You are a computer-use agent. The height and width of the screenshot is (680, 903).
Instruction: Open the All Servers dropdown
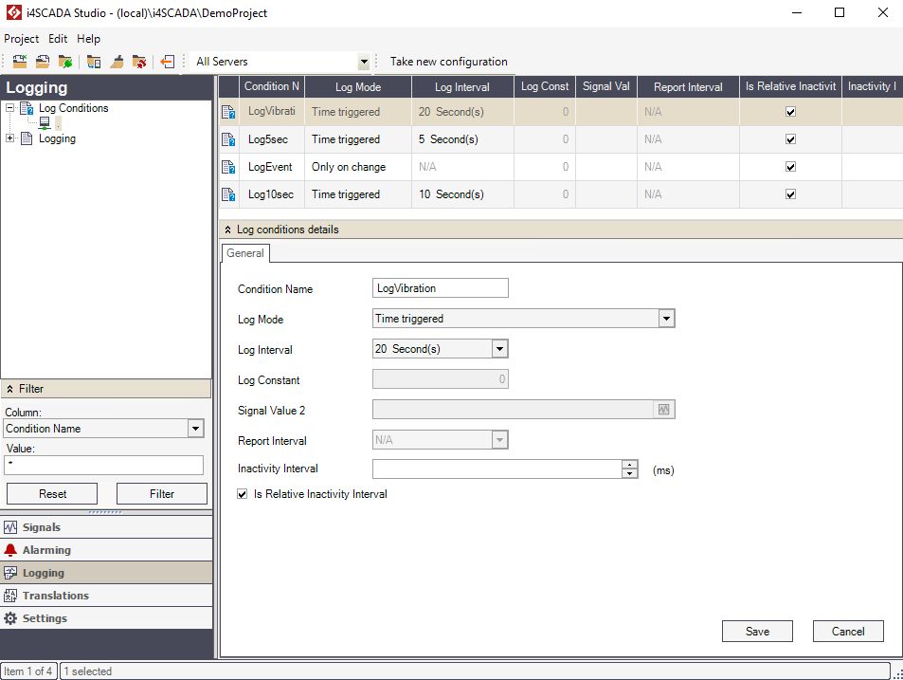[363, 61]
